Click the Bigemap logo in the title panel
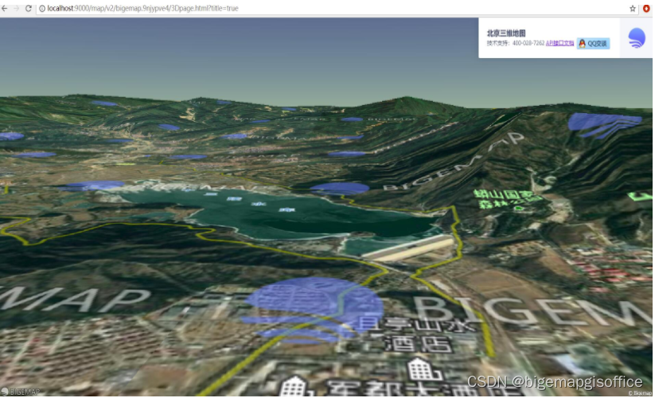 pyautogui.click(x=637, y=38)
